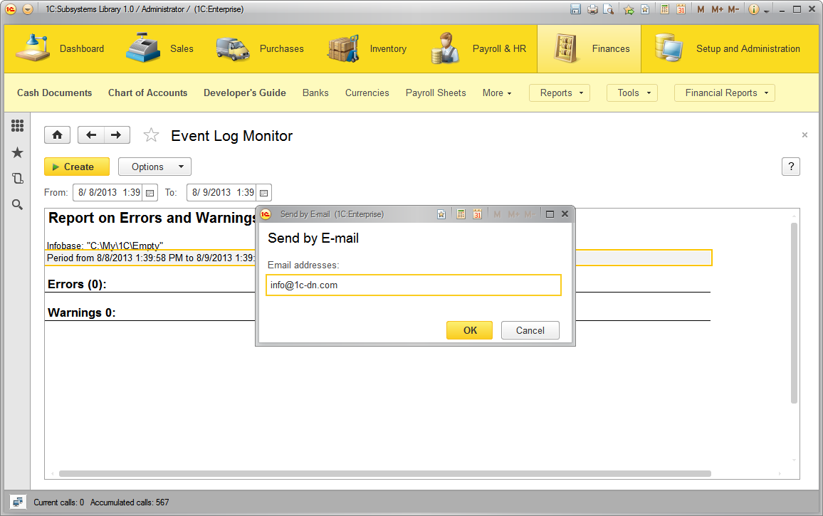Image resolution: width=823 pixels, height=516 pixels.
Task: Click the To date field
Action: [222, 193]
